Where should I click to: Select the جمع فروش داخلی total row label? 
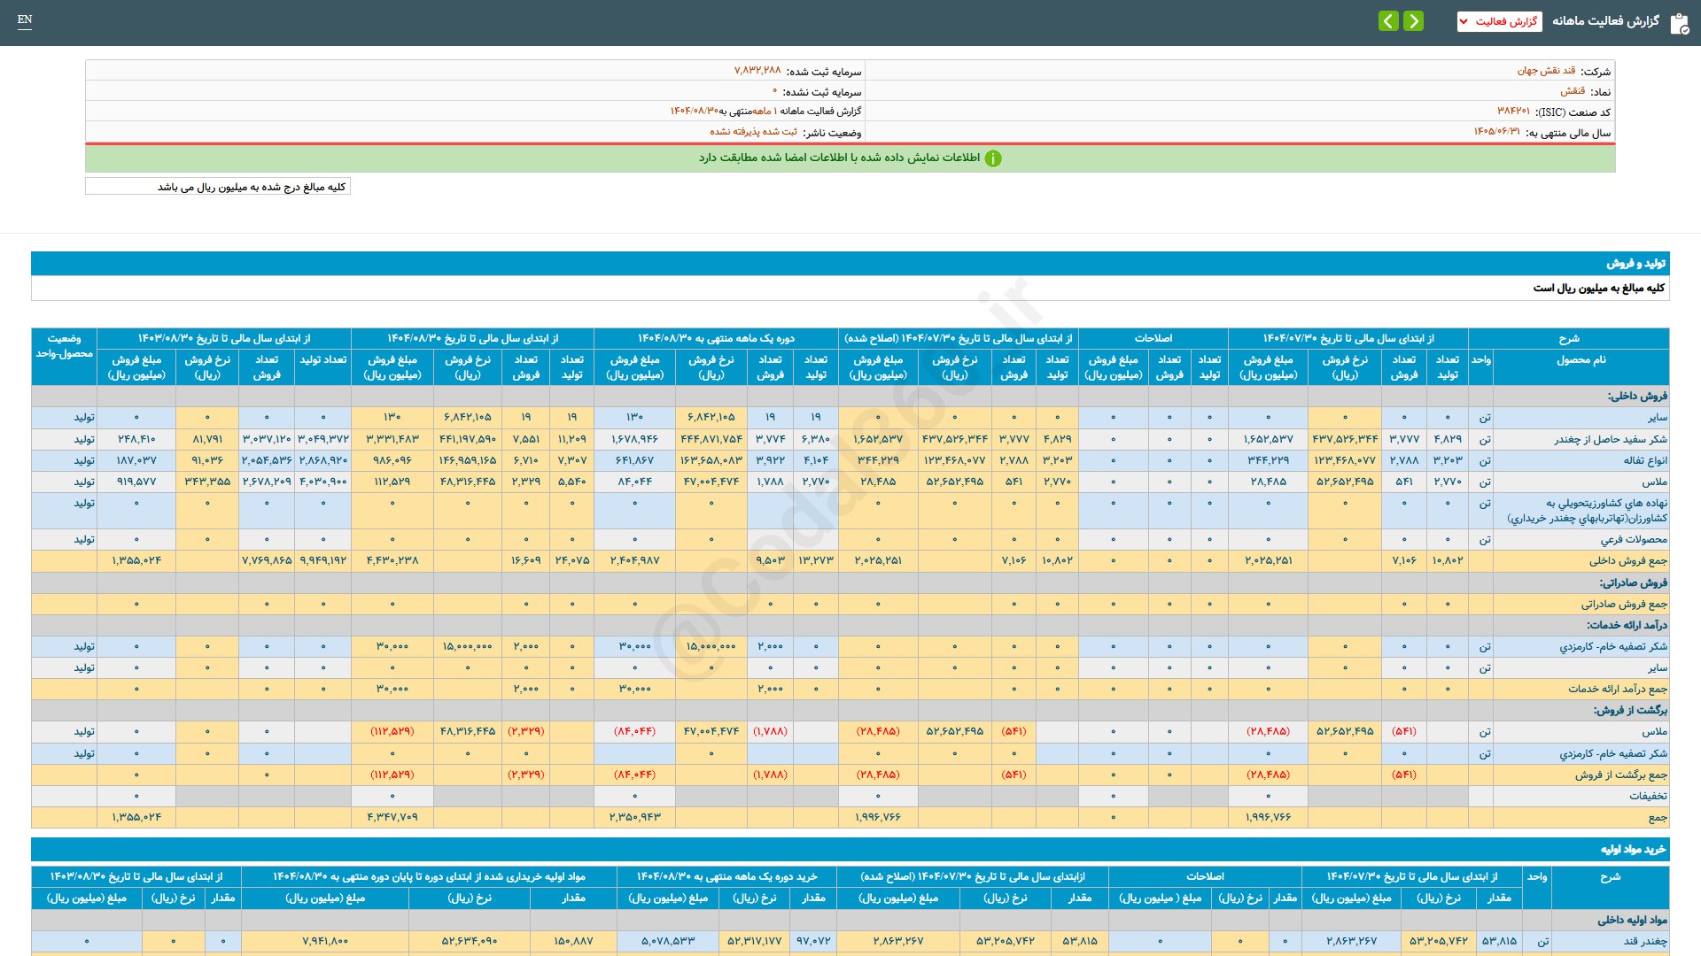point(1627,560)
